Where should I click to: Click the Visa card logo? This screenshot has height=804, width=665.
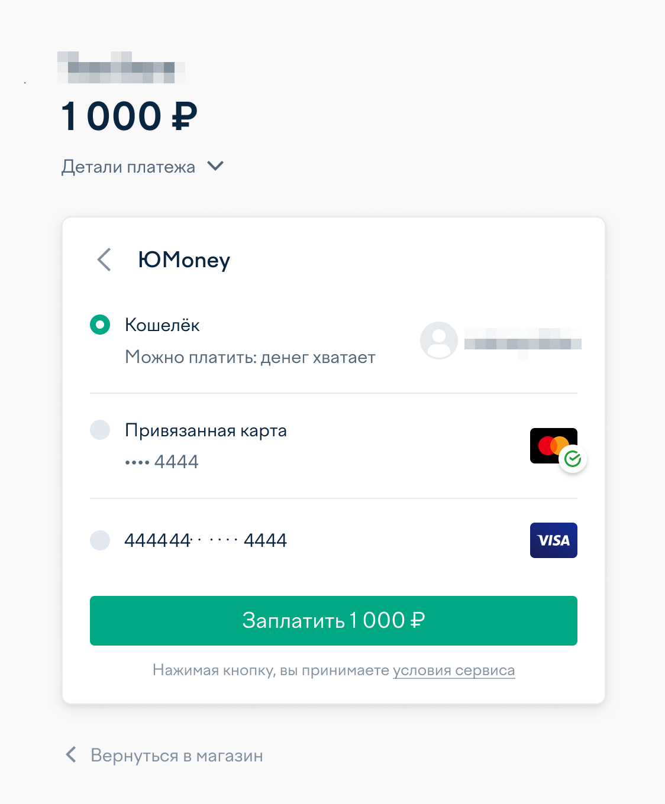(x=553, y=540)
